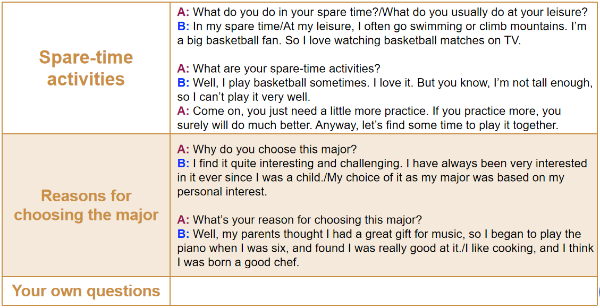The image size is (600, 308).
Task: Click the line "so I can't play it very well."
Action: click(243, 97)
